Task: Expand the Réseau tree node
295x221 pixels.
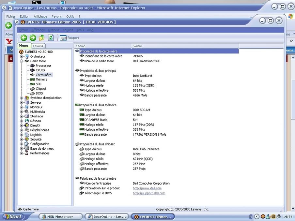Action: (22, 121)
